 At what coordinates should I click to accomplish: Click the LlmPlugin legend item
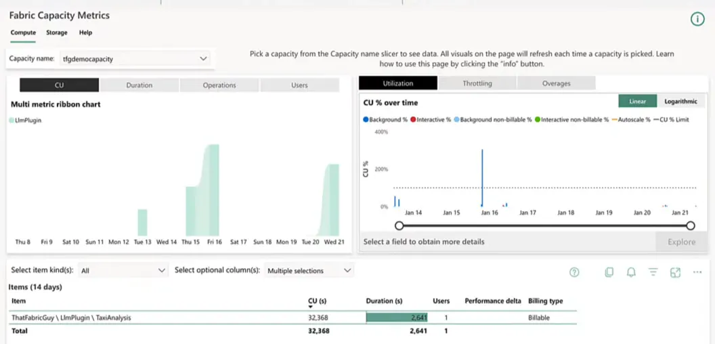click(25, 121)
